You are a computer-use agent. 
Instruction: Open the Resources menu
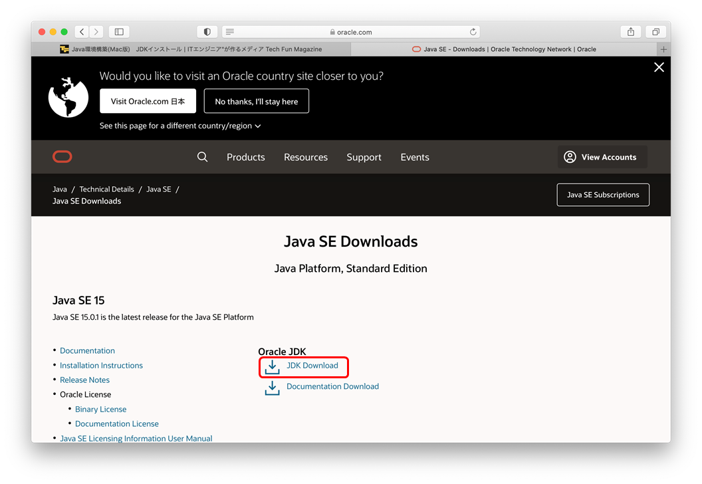306,157
